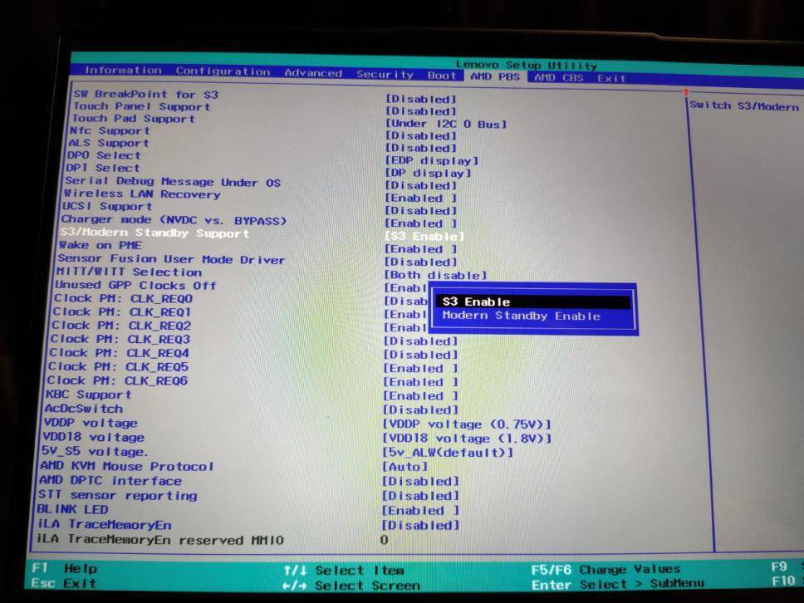This screenshot has height=603, width=804.
Task: Open the Exit tab
Action: (x=611, y=78)
